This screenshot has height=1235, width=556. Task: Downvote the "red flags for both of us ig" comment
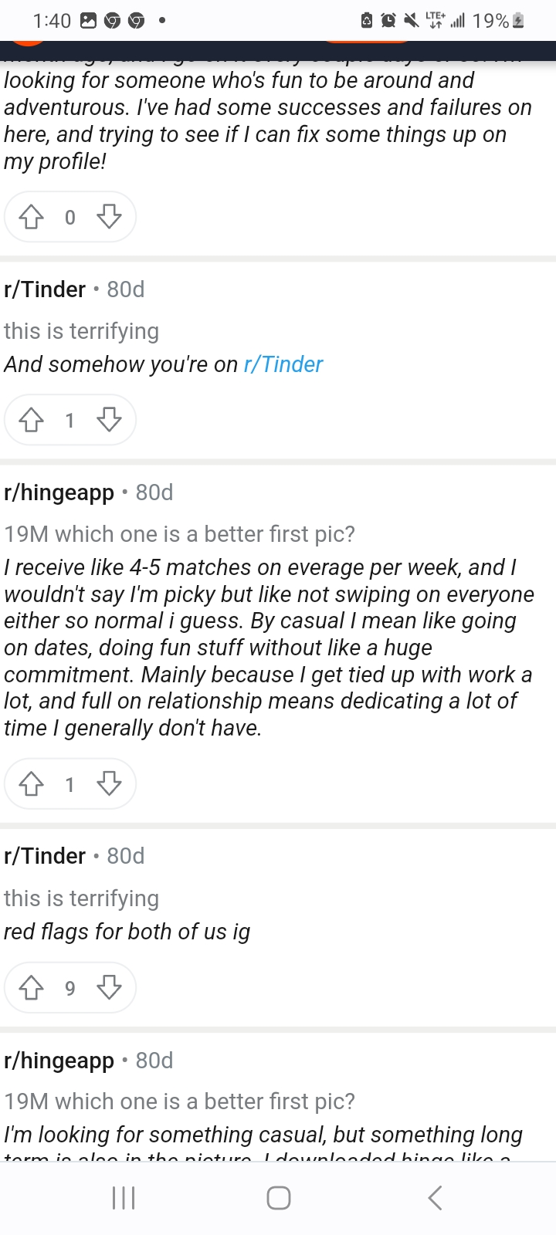(109, 987)
